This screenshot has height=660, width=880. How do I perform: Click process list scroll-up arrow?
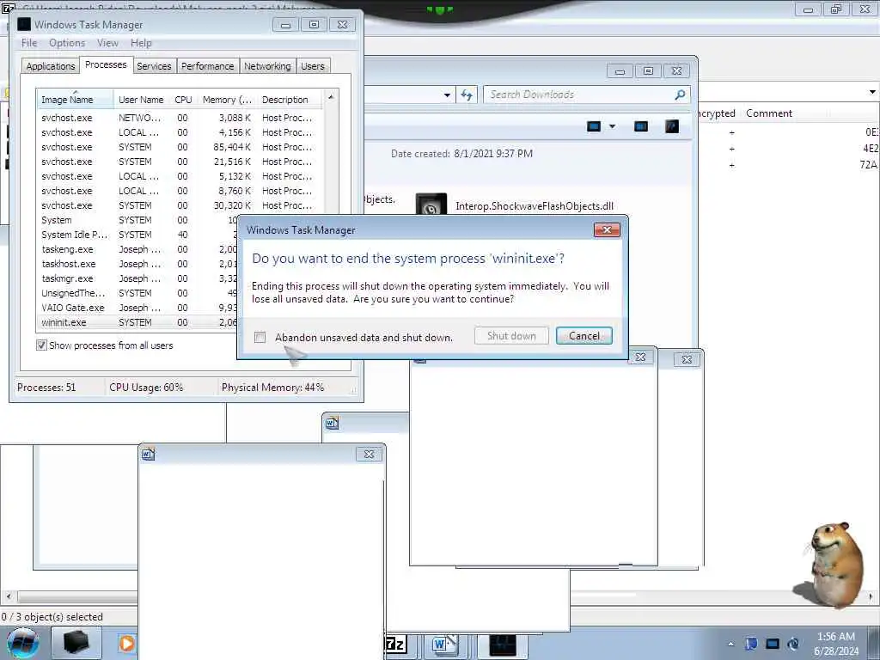point(331,97)
